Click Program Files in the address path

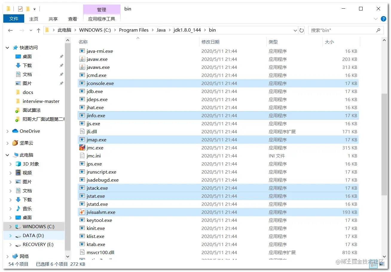(134, 30)
